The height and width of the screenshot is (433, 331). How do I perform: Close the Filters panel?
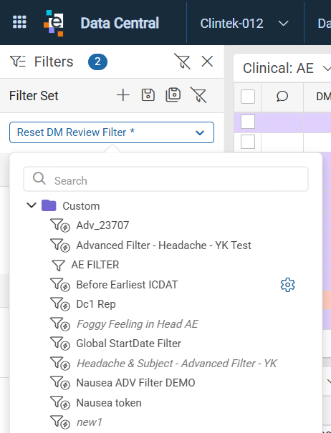point(207,62)
